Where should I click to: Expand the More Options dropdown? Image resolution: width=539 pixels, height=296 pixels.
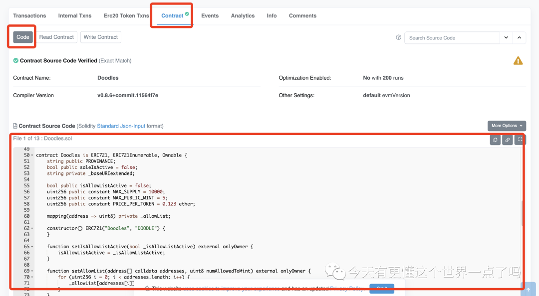507,126
